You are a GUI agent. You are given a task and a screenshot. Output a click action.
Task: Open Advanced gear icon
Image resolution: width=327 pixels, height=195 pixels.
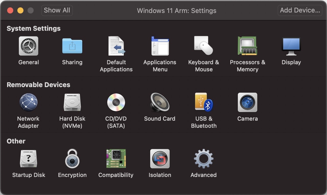click(204, 159)
